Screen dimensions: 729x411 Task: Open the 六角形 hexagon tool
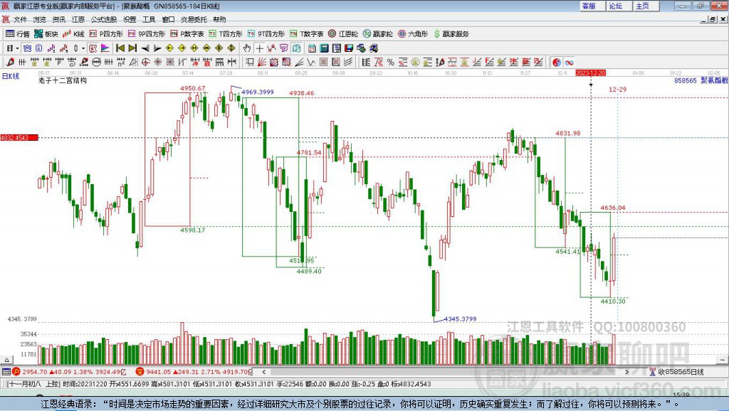(x=413, y=34)
